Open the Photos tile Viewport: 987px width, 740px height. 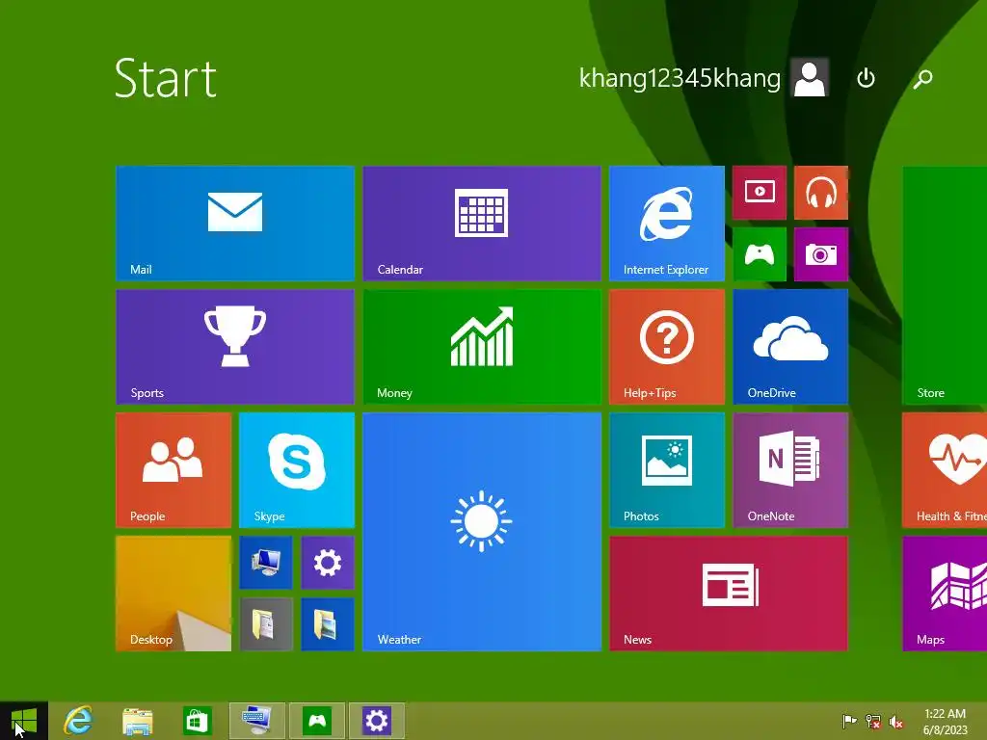tap(667, 470)
